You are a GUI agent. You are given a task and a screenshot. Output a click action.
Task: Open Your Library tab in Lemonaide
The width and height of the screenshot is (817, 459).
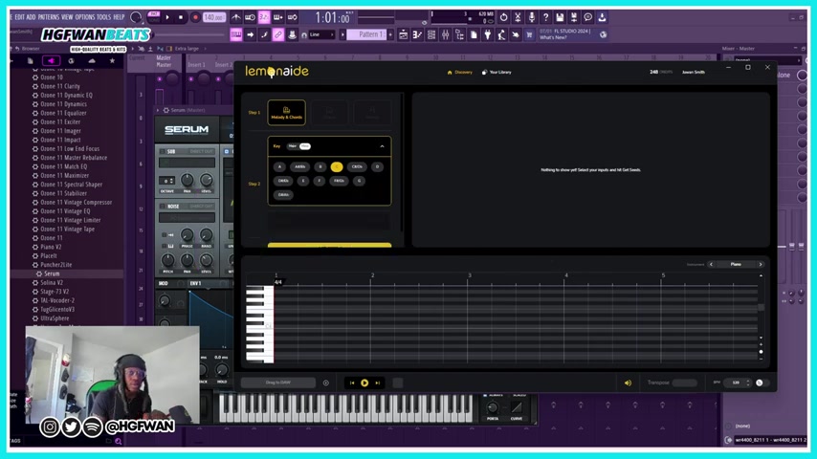coord(497,73)
